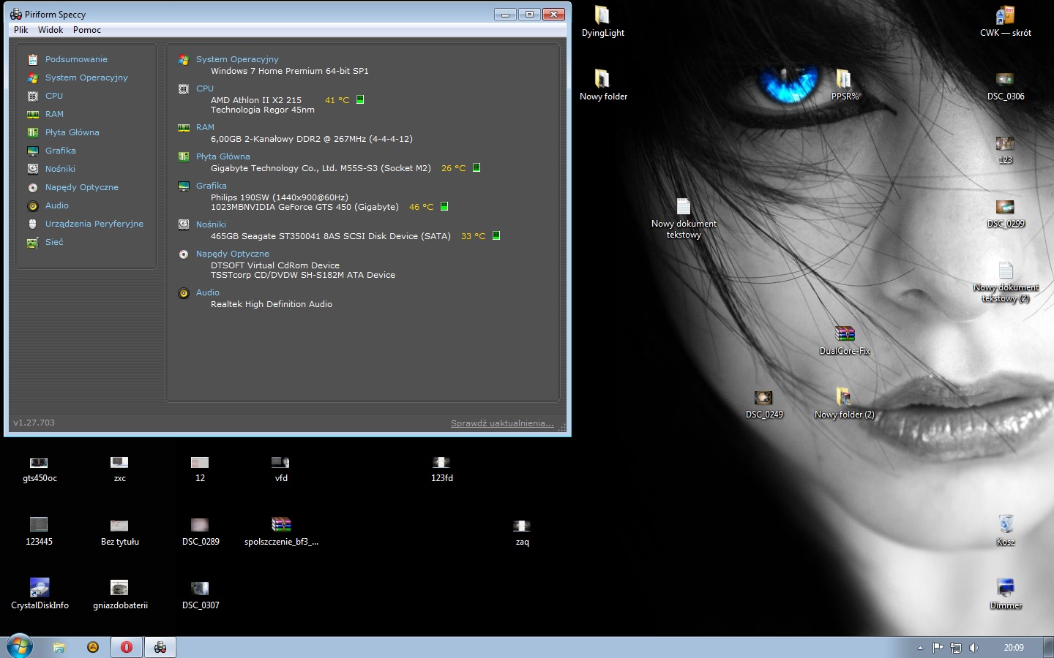Open the Plik menu
The image size is (1054, 658).
20,30
